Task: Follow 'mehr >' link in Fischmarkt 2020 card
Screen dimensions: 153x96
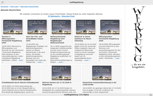Action: (x=117, y=58)
